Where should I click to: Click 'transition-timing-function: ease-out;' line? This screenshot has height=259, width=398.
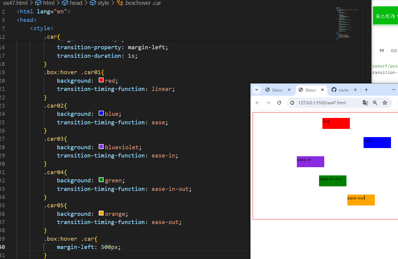coord(119,222)
